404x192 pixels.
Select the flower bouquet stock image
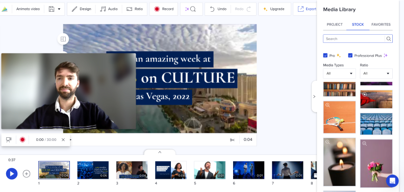[376, 163]
